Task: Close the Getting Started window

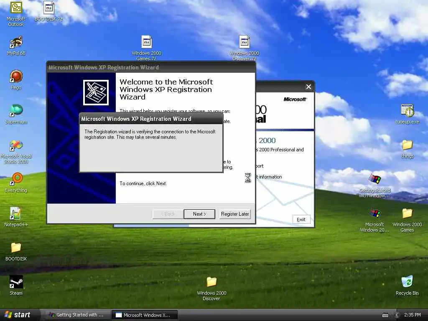Action: coord(309,87)
